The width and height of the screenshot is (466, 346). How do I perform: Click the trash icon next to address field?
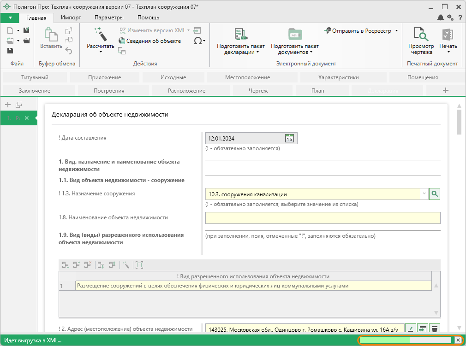tap(434, 329)
